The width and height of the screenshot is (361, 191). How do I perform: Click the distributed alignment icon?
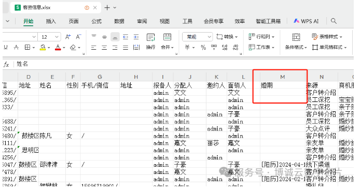136,48
